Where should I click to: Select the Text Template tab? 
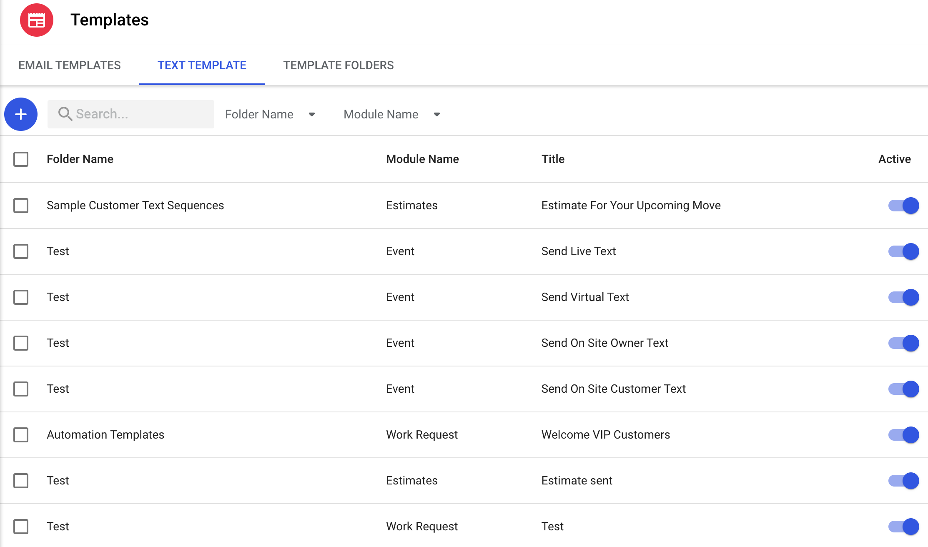point(202,65)
